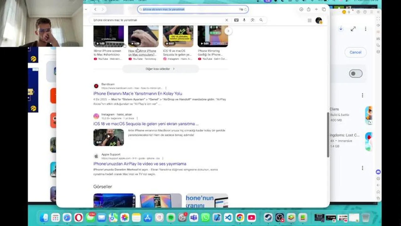Open Steam from the Dock
The width and height of the screenshot is (401, 226).
(268, 218)
